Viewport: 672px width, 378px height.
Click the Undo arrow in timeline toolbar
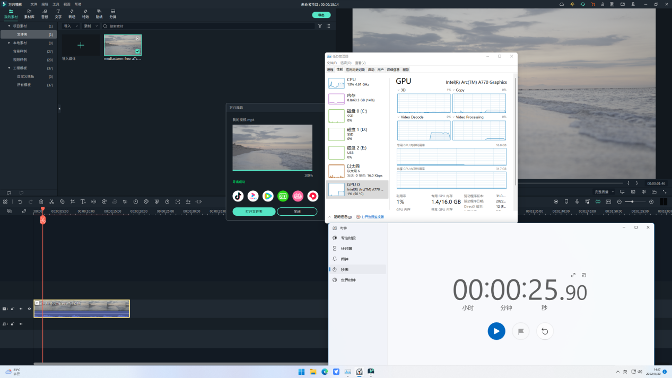point(20,201)
